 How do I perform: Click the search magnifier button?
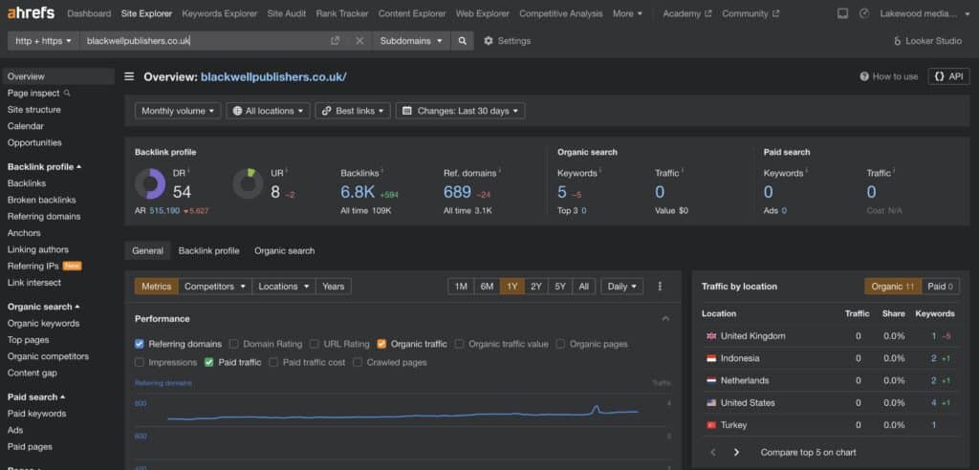[462, 40]
